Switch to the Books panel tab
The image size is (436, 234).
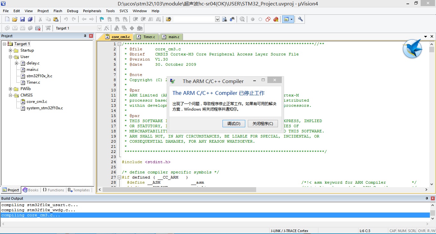[31, 190]
